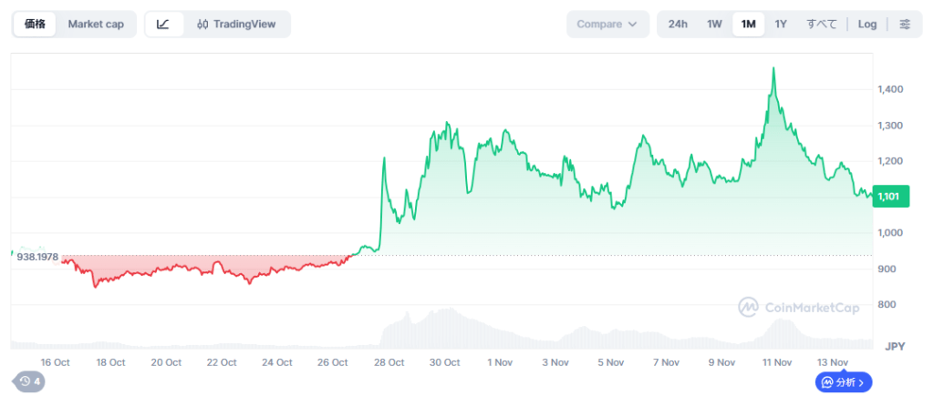Select 1Y time range
Viewport: 934px width, 396px height.
(781, 24)
